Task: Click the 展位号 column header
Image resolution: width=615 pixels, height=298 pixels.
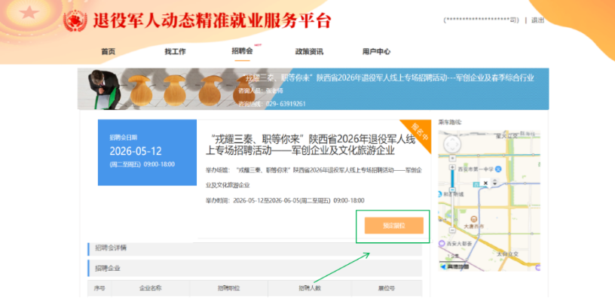Action: tap(387, 287)
